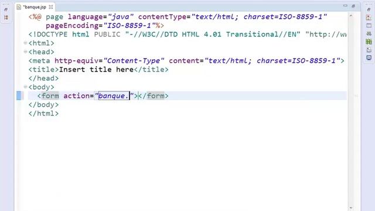Viewport: 375px width, 211px height.
Task: Open the Markers view icon with binoculars
Action: (369, 33)
